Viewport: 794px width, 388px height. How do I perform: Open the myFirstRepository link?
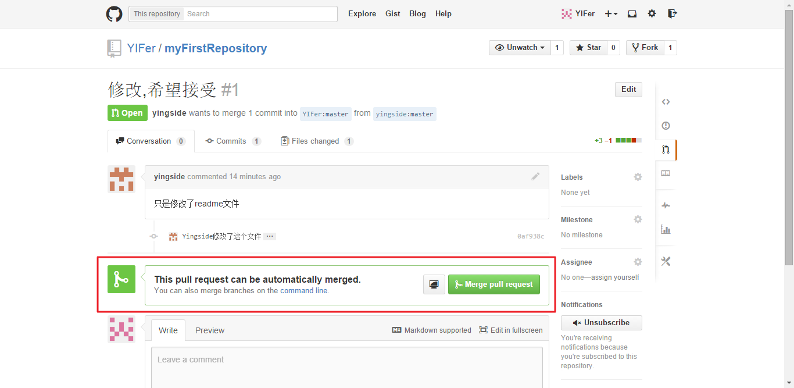click(x=216, y=48)
